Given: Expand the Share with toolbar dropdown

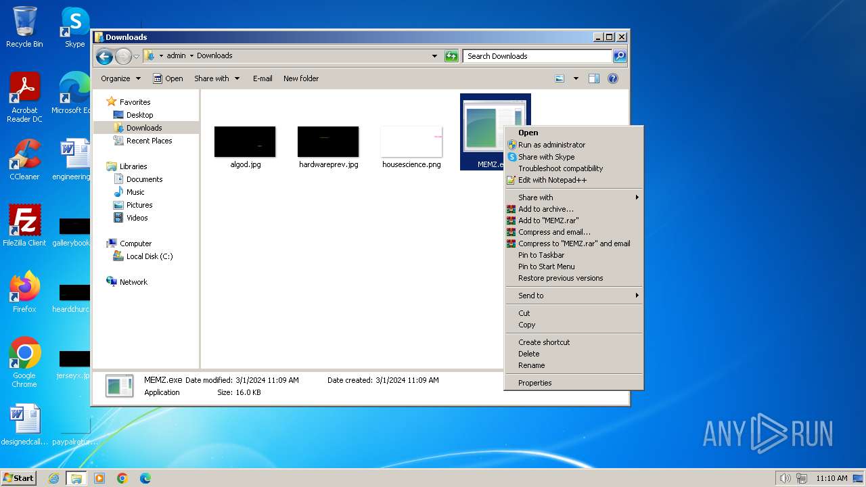Looking at the screenshot, I should (x=216, y=78).
